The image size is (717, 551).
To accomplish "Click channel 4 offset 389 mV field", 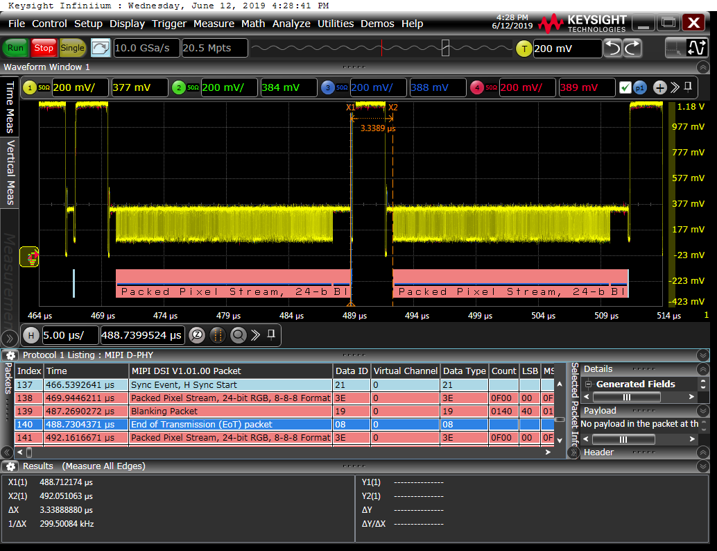I will 587,87.
